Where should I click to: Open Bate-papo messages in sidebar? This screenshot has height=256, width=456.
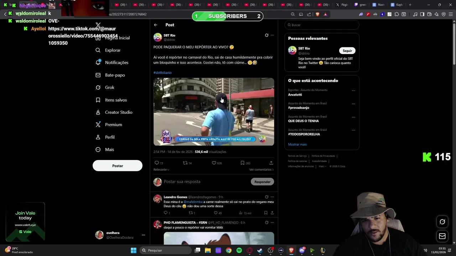[110, 75]
